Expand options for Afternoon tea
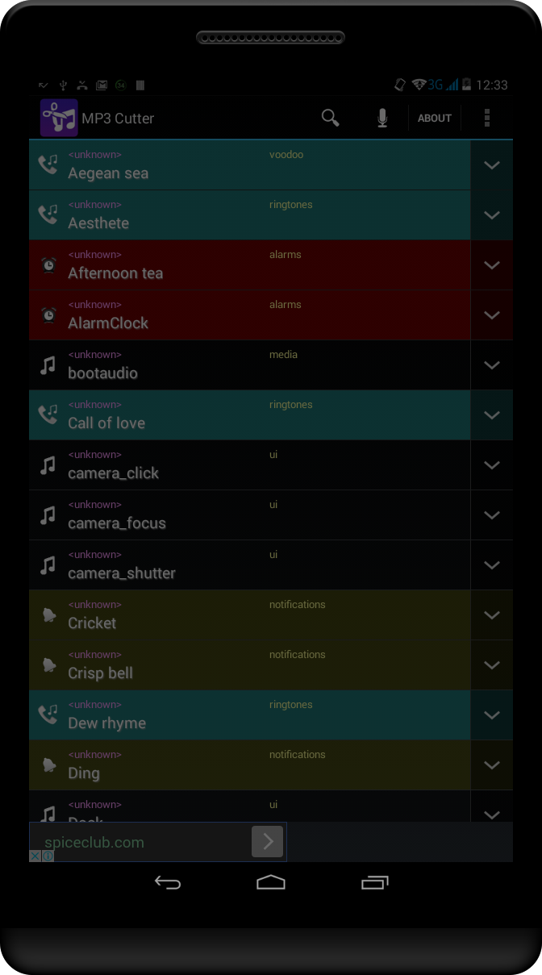 491,265
